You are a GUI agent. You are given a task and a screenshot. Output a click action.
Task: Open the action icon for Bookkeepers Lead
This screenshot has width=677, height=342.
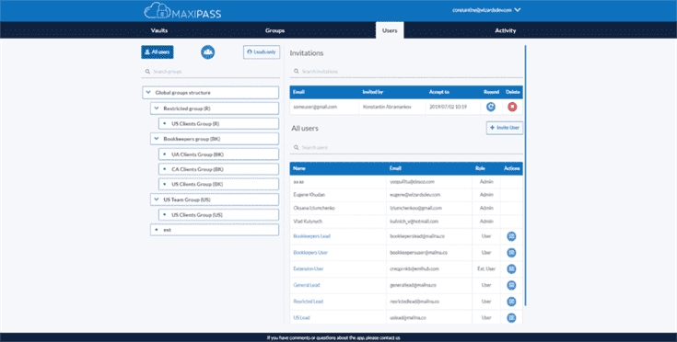511,236
